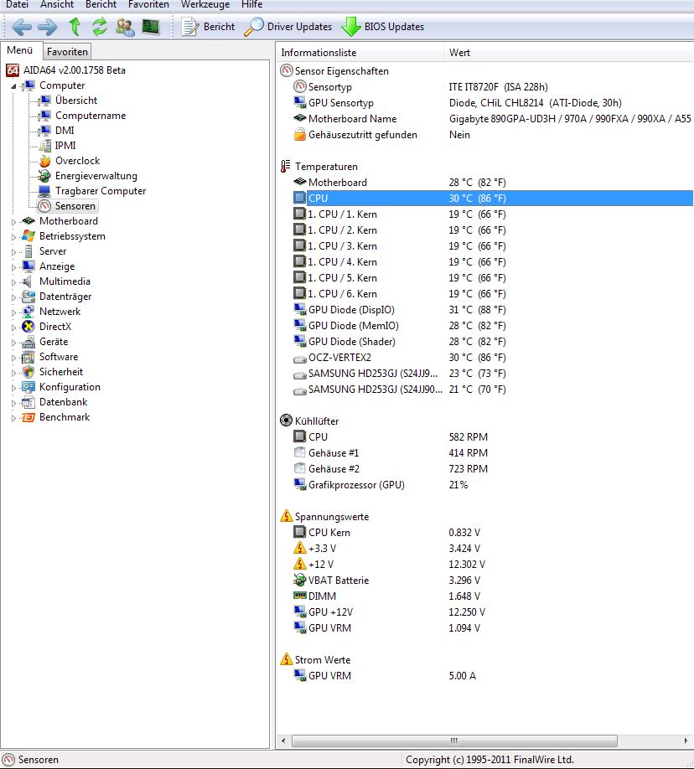Open the users management toolbar icon

pyautogui.click(x=125, y=27)
